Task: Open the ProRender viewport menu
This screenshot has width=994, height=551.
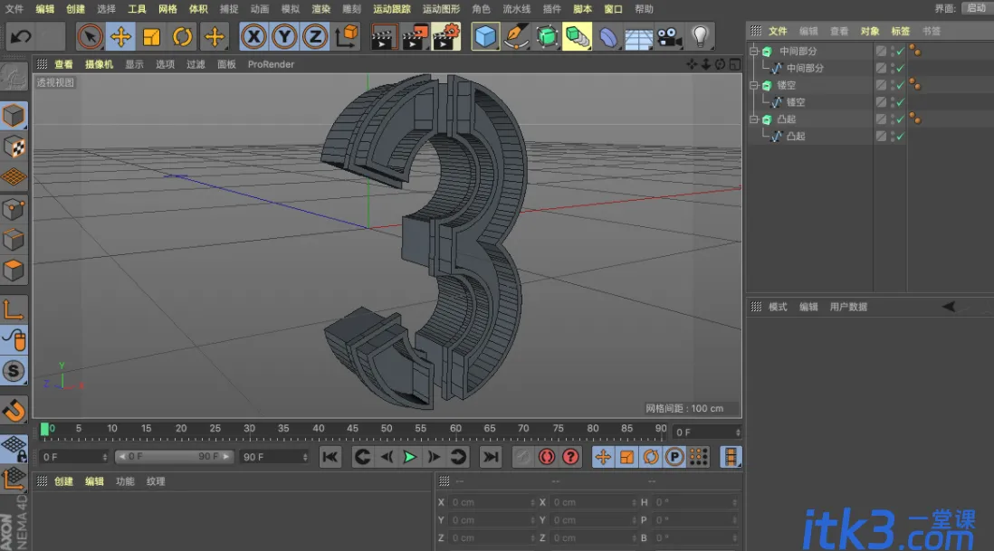Action: tap(271, 64)
